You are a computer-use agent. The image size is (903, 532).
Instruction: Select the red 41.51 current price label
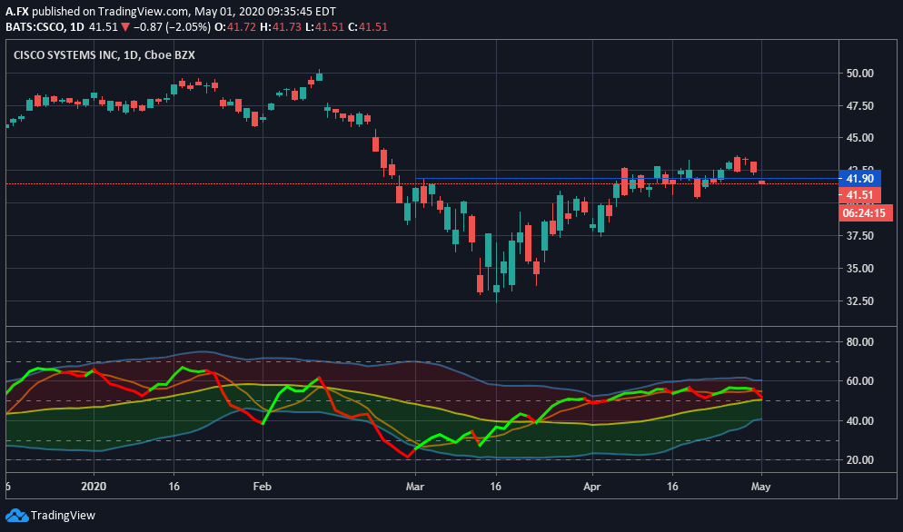point(859,195)
